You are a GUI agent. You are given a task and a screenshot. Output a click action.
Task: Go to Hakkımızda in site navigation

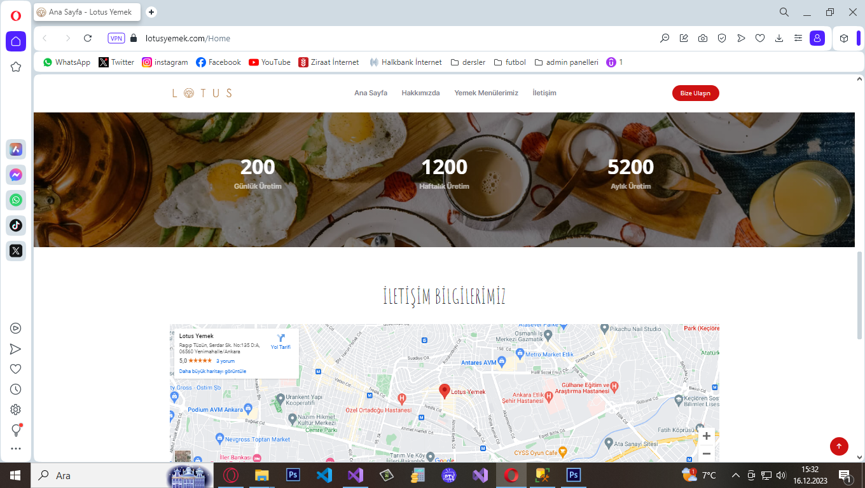(420, 93)
